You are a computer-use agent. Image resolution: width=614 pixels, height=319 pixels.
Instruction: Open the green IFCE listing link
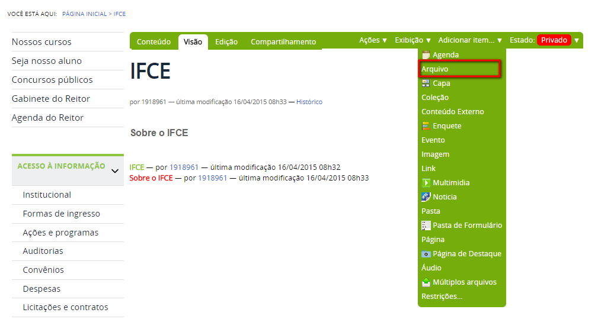click(x=137, y=167)
